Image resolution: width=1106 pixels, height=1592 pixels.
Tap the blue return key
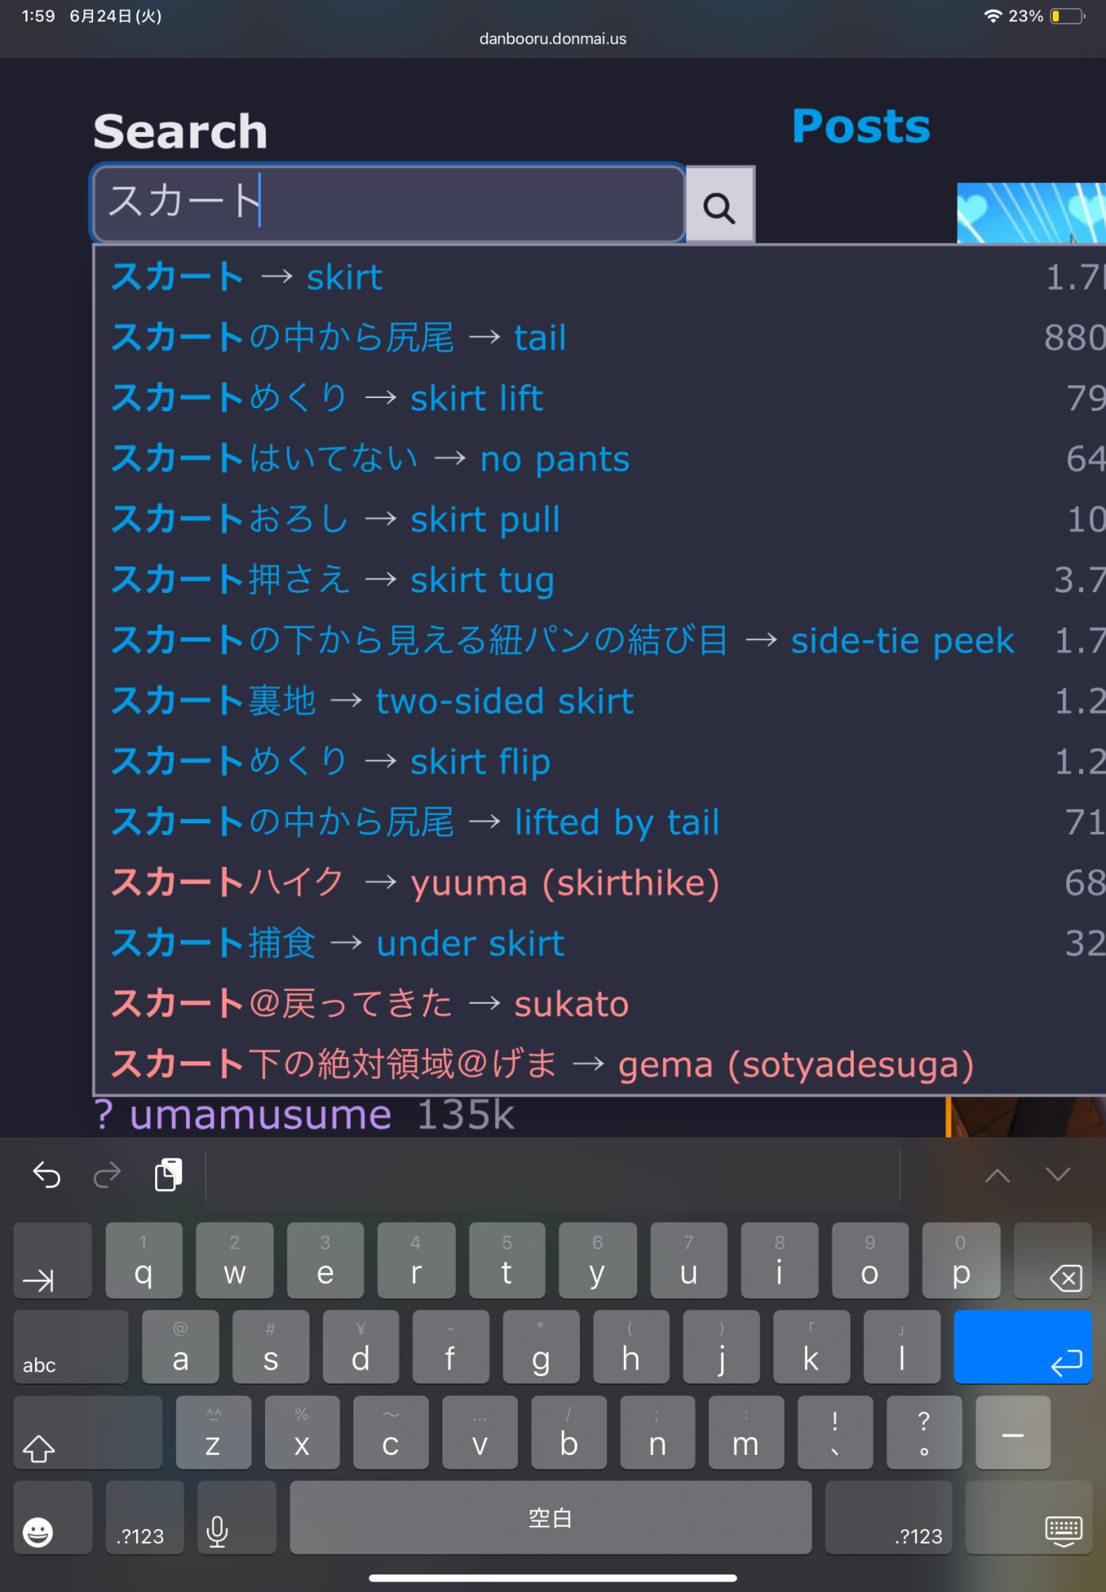tap(1022, 1347)
